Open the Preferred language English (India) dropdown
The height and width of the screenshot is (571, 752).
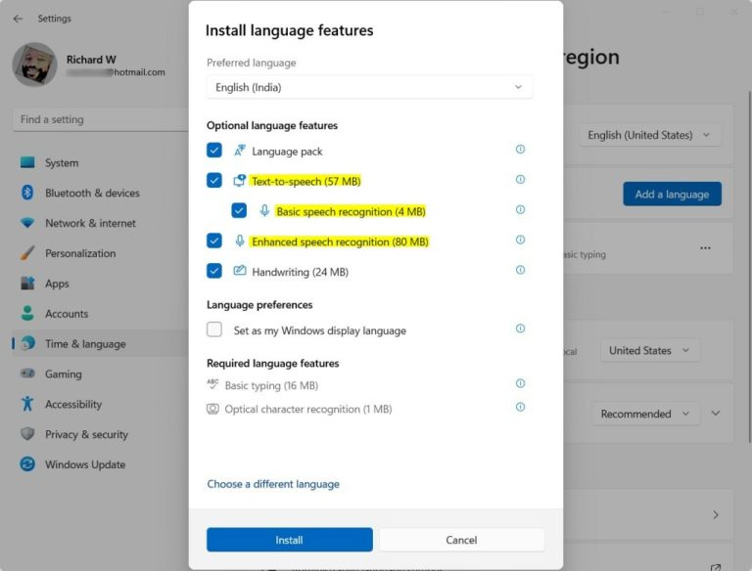coord(369,87)
